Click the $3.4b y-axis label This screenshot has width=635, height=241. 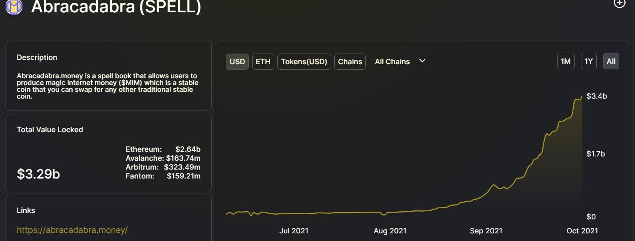(596, 96)
